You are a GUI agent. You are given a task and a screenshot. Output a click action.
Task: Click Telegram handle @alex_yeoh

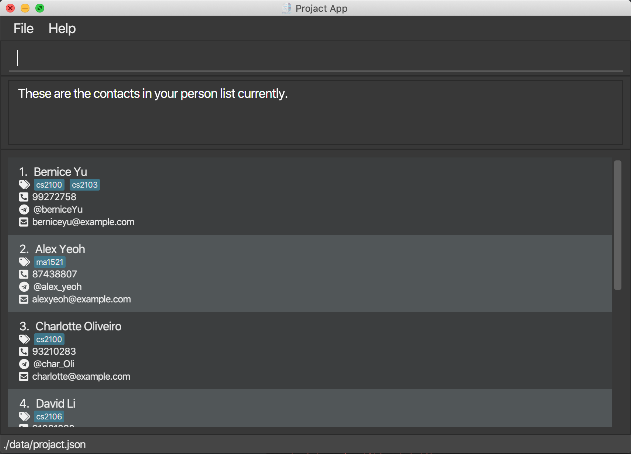pyautogui.click(x=57, y=287)
